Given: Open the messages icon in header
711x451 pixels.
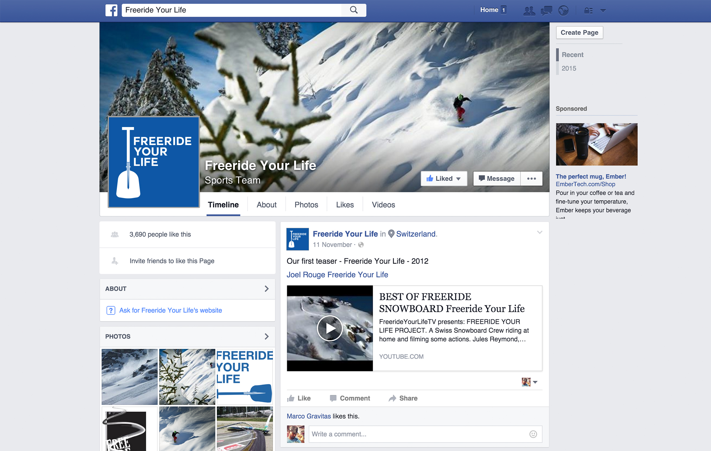Looking at the screenshot, I should [546, 11].
